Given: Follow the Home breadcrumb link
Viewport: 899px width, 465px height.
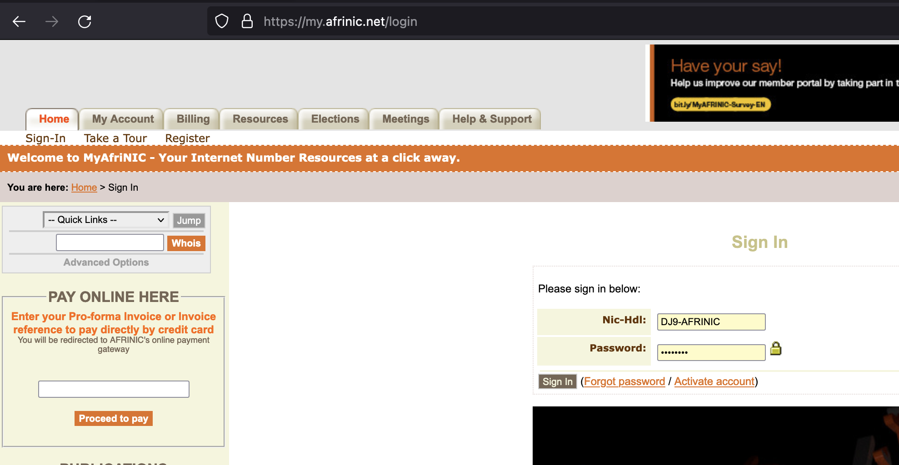Looking at the screenshot, I should pos(84,188).
